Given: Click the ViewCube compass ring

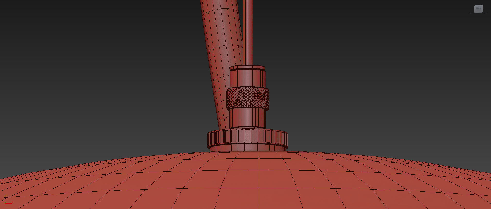Looking at the screenshot, I should [x=478, y=13].
